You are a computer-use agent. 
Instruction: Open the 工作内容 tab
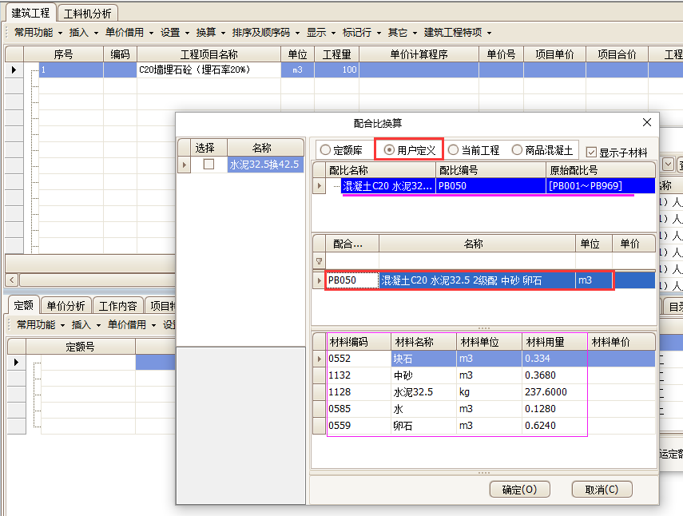click(118, 306)
